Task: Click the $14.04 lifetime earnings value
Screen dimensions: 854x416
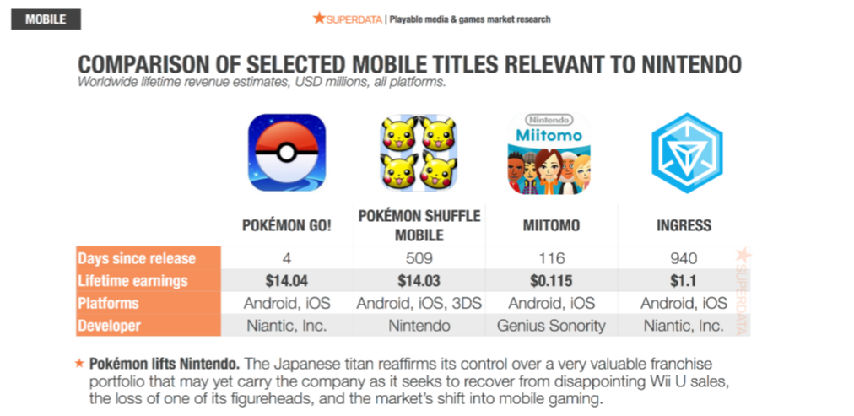Action: (287, 280)
